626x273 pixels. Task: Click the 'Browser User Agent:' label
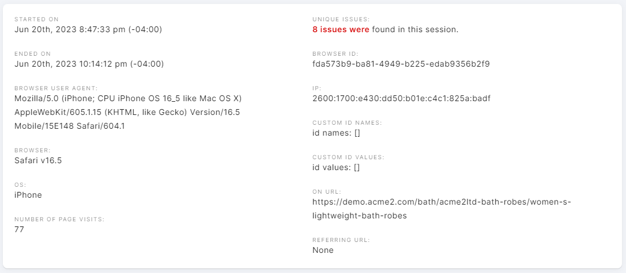(x=56, y=89)
